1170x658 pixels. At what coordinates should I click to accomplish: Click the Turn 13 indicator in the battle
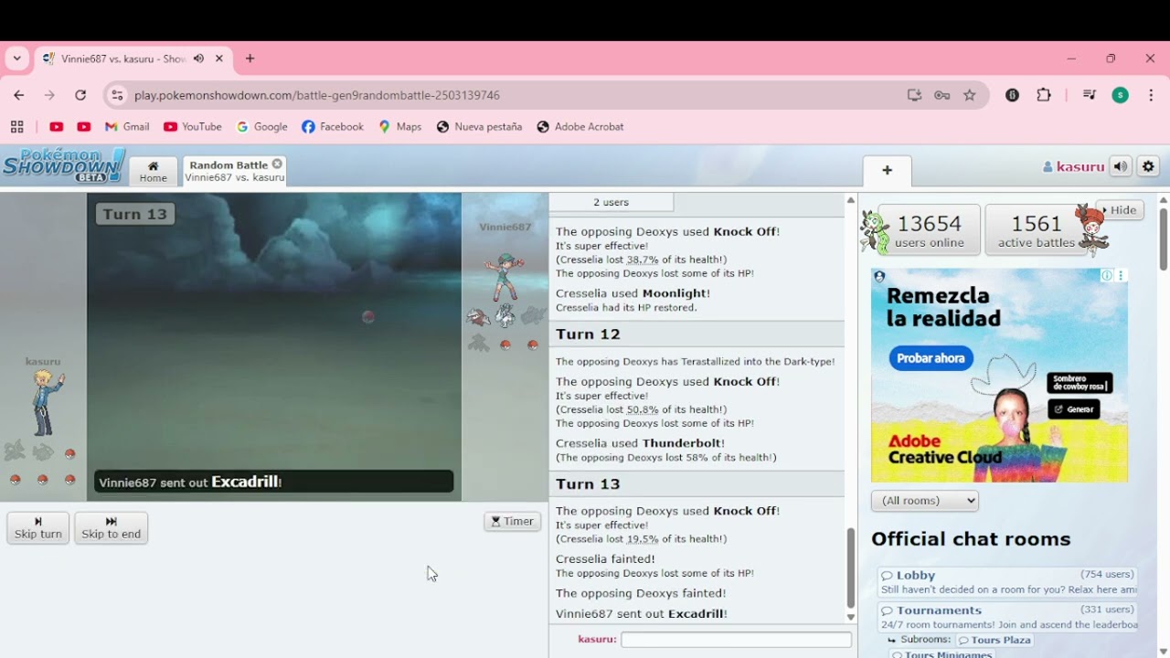(135, 214)
